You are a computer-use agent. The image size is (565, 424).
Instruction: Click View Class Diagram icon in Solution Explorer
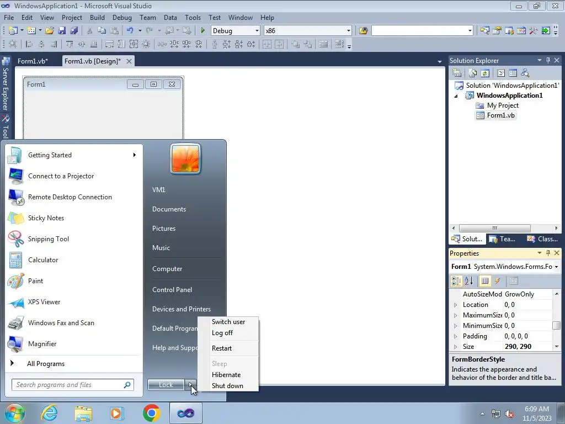[525, 73]
